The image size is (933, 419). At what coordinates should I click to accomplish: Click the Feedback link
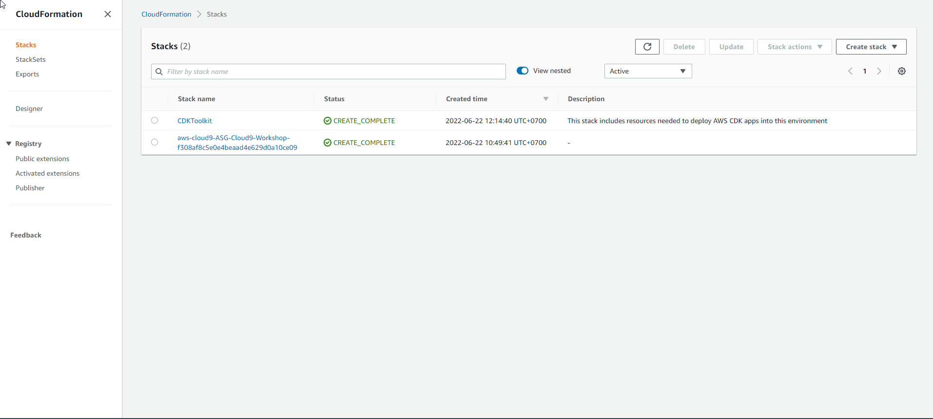(26, 235)
